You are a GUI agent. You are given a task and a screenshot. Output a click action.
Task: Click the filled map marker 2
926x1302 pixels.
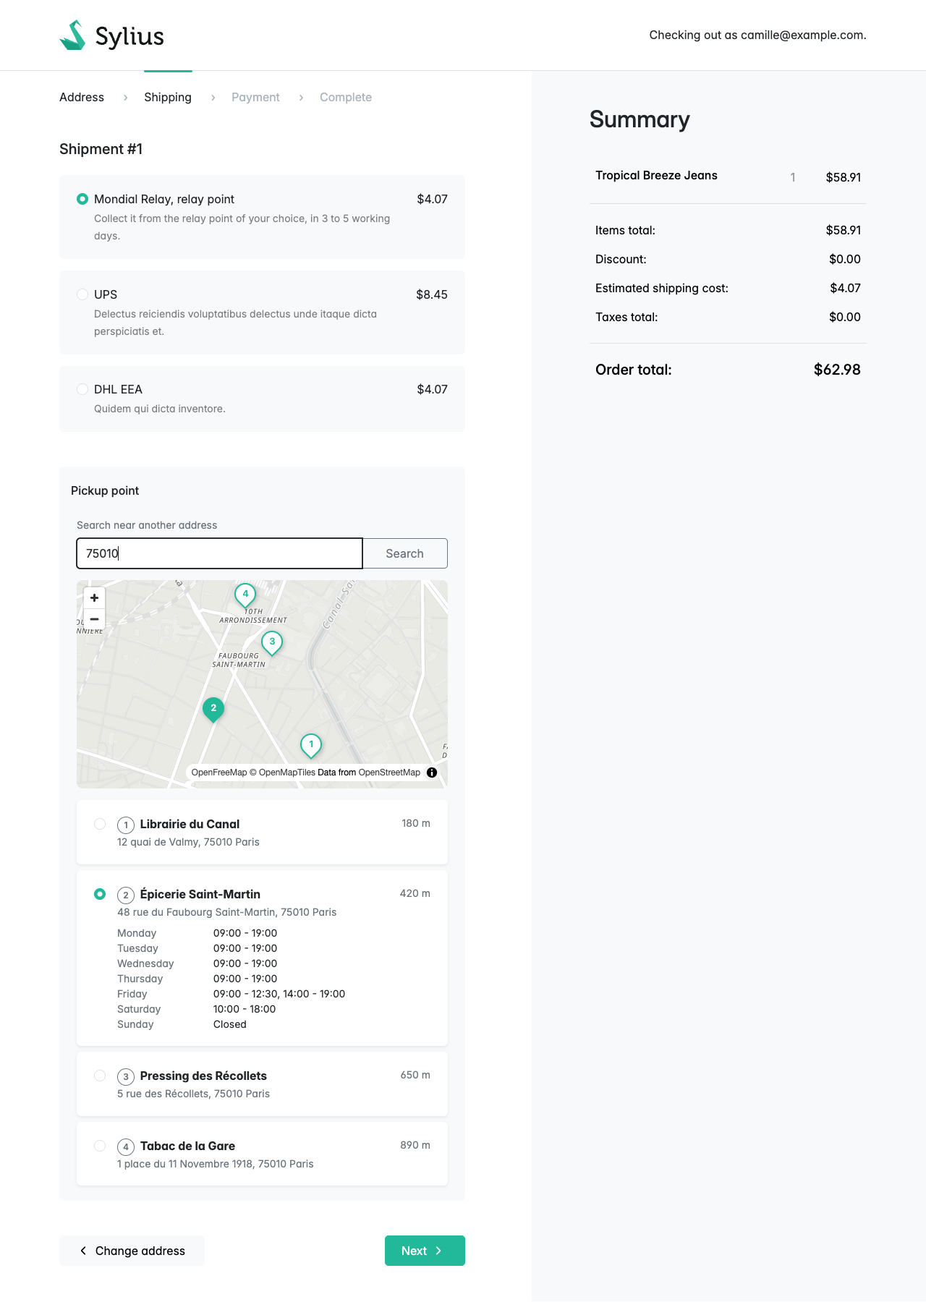[213, 710]
